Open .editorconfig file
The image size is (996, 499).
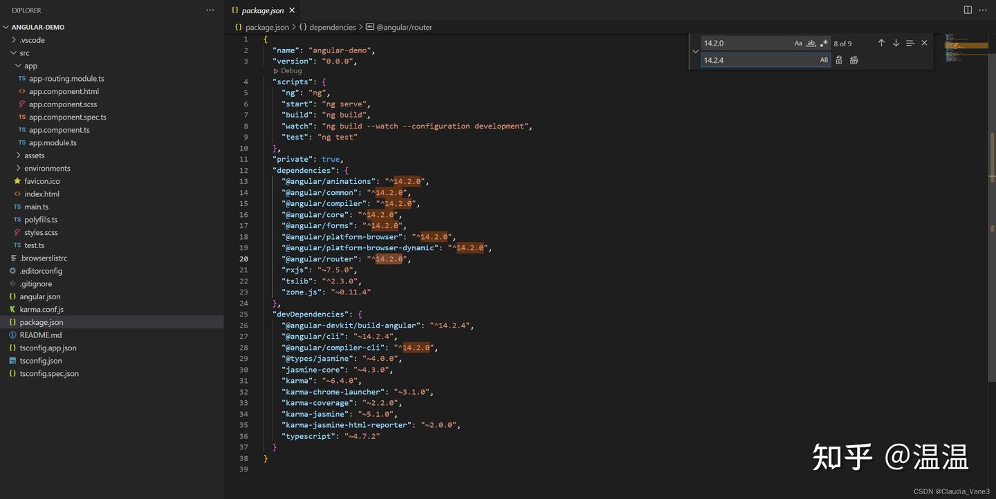[111, 271]
